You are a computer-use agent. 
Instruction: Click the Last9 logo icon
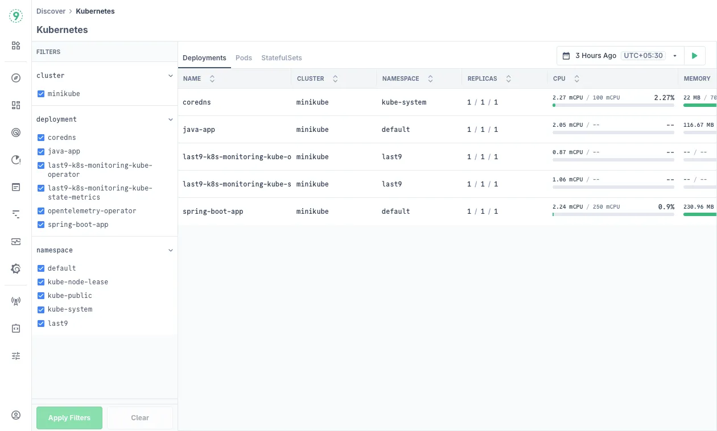[16, 16]
